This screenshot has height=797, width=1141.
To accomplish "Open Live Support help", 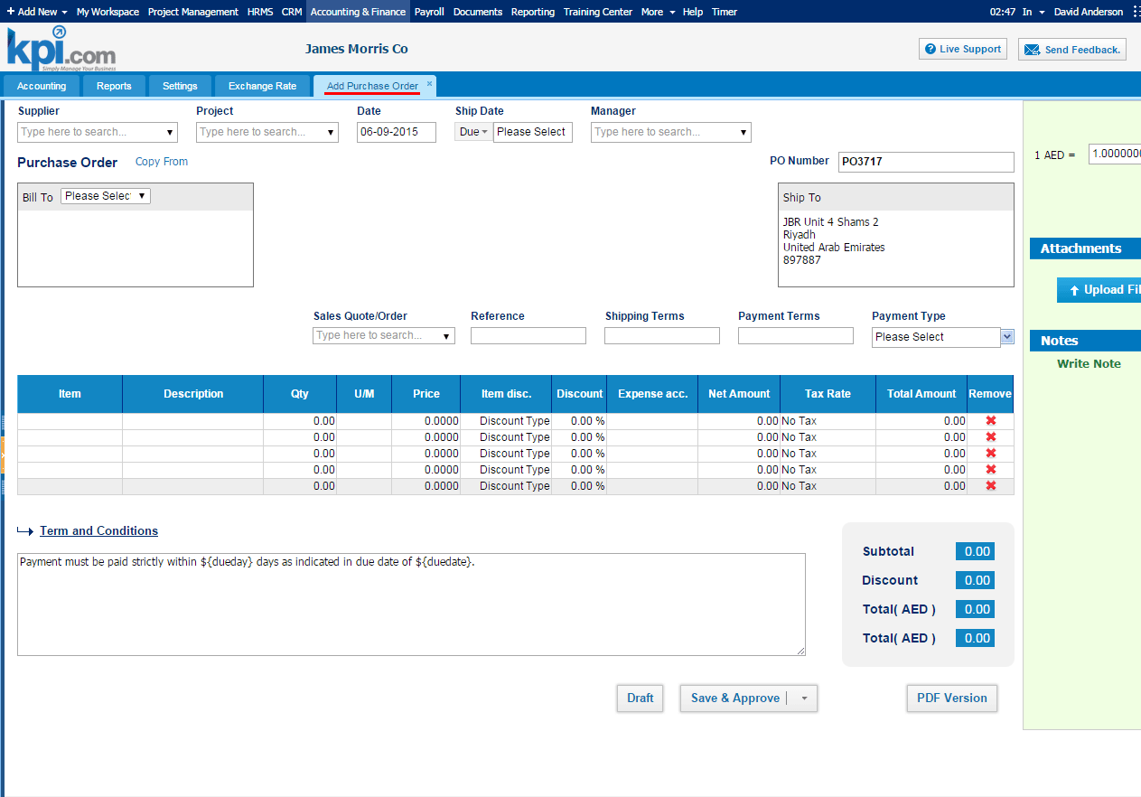I will coord(962,49).
